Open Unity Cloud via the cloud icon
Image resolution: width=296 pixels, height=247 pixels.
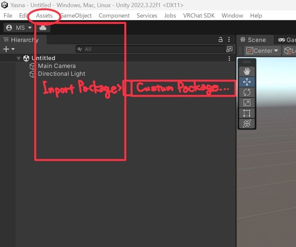pos(43,28)
